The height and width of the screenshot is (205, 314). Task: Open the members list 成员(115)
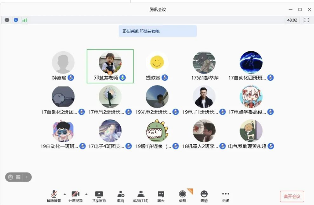click(x=141, y=196)
